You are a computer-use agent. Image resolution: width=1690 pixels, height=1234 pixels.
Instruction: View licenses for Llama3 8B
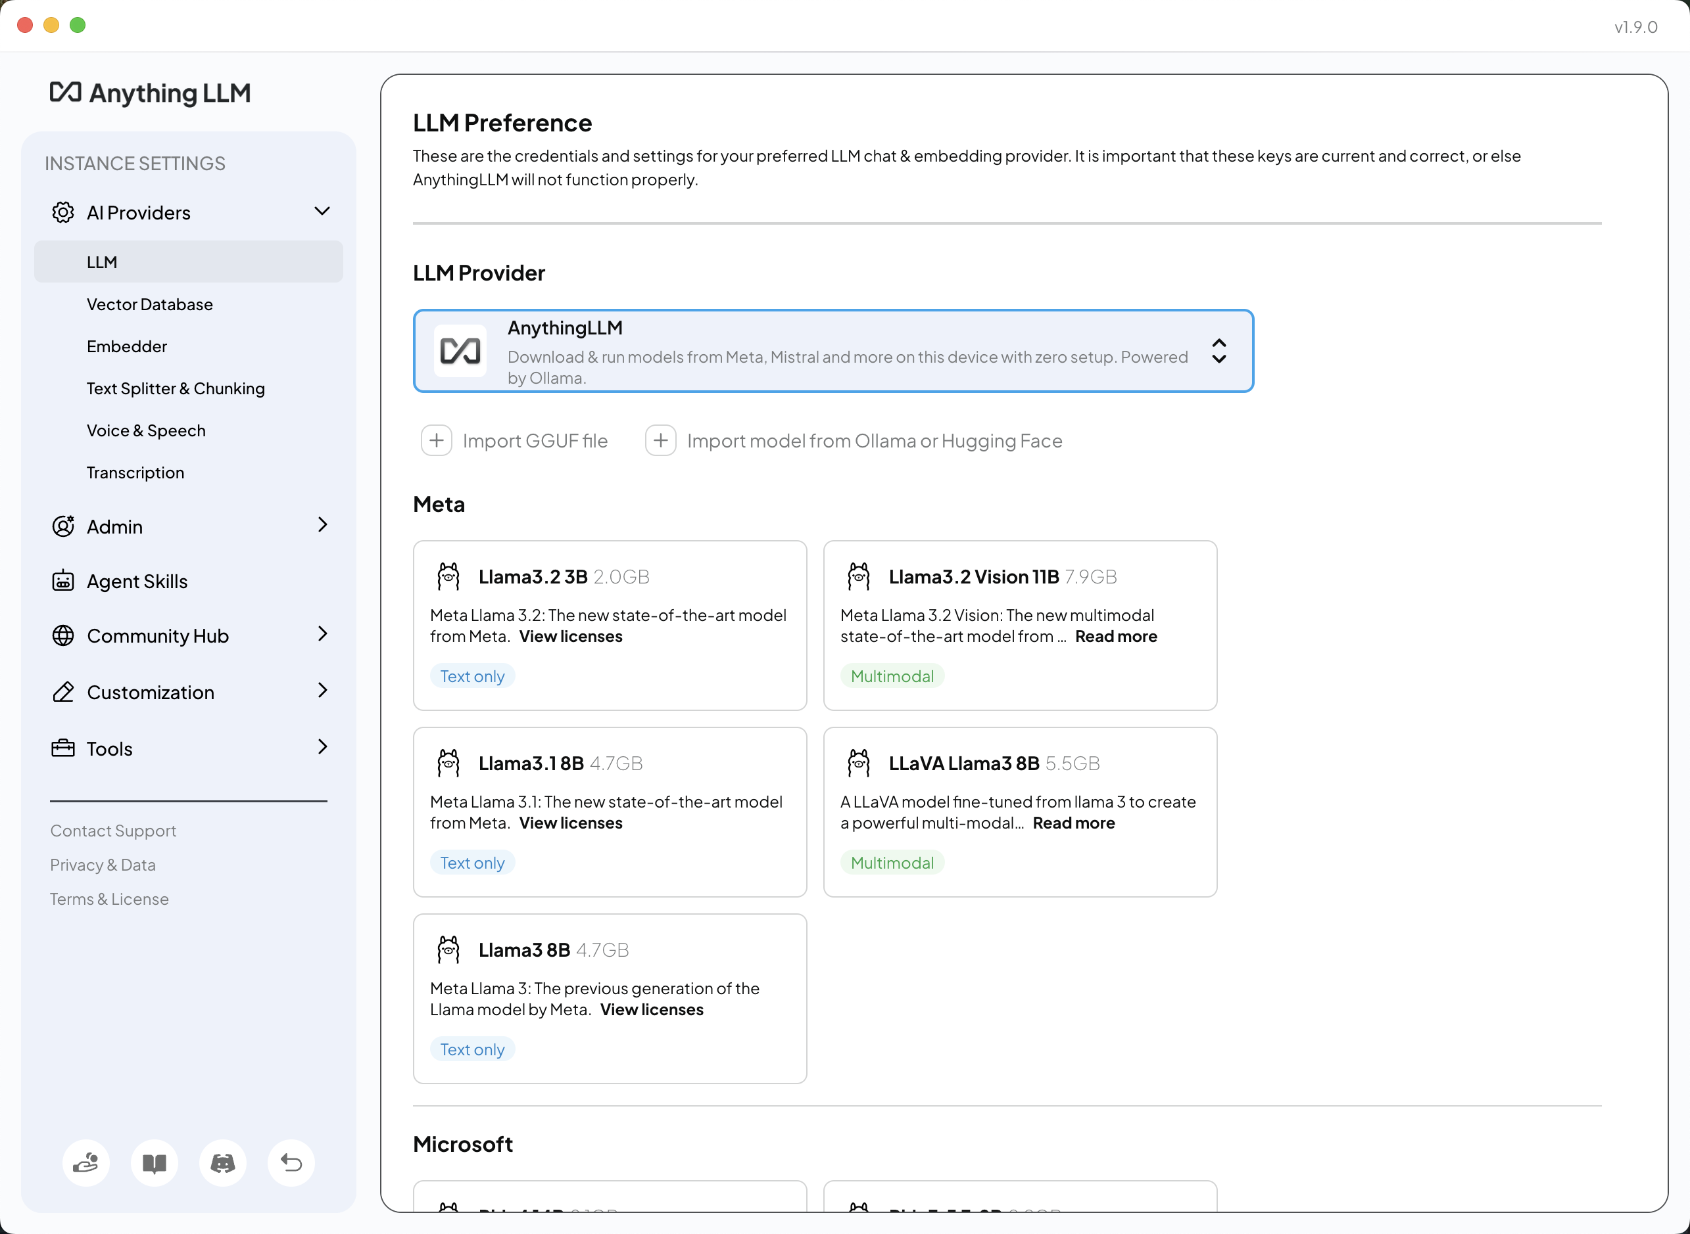pyautogui.click(x=652, y=1009)
